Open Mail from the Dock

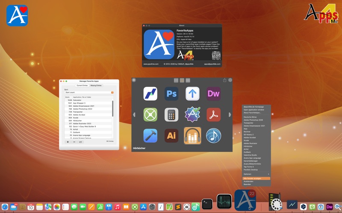click(14, 207)
